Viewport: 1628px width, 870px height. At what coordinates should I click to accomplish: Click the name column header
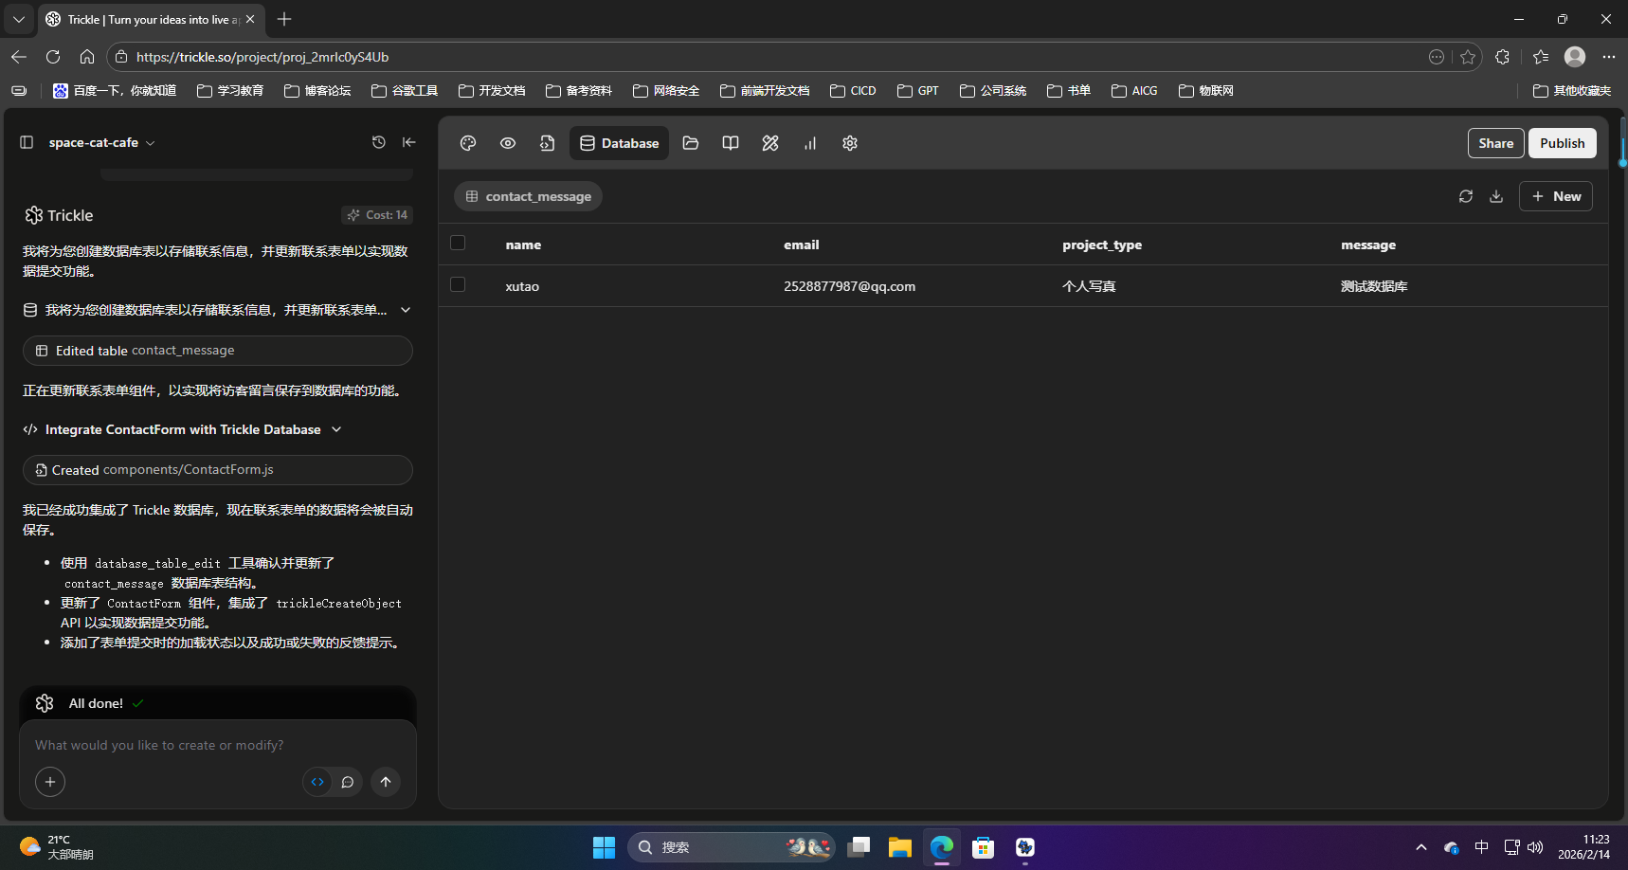point(523,245)
